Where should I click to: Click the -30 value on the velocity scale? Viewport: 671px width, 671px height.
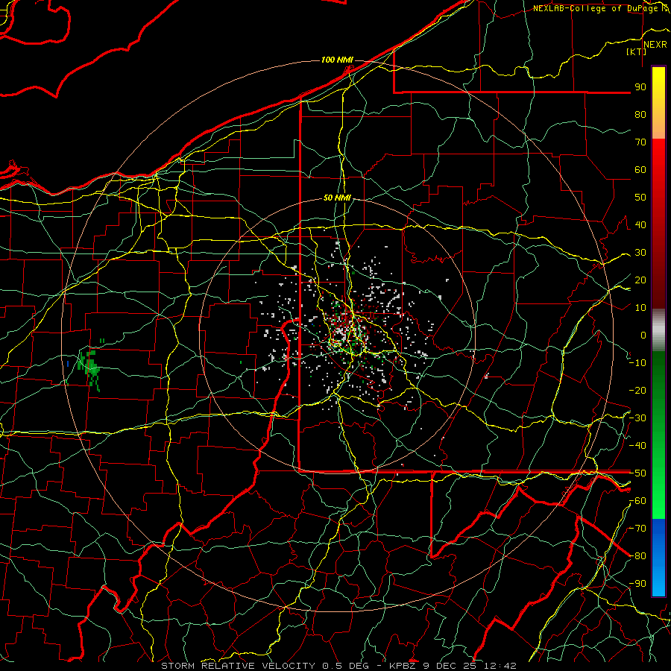tap(637, 418)
